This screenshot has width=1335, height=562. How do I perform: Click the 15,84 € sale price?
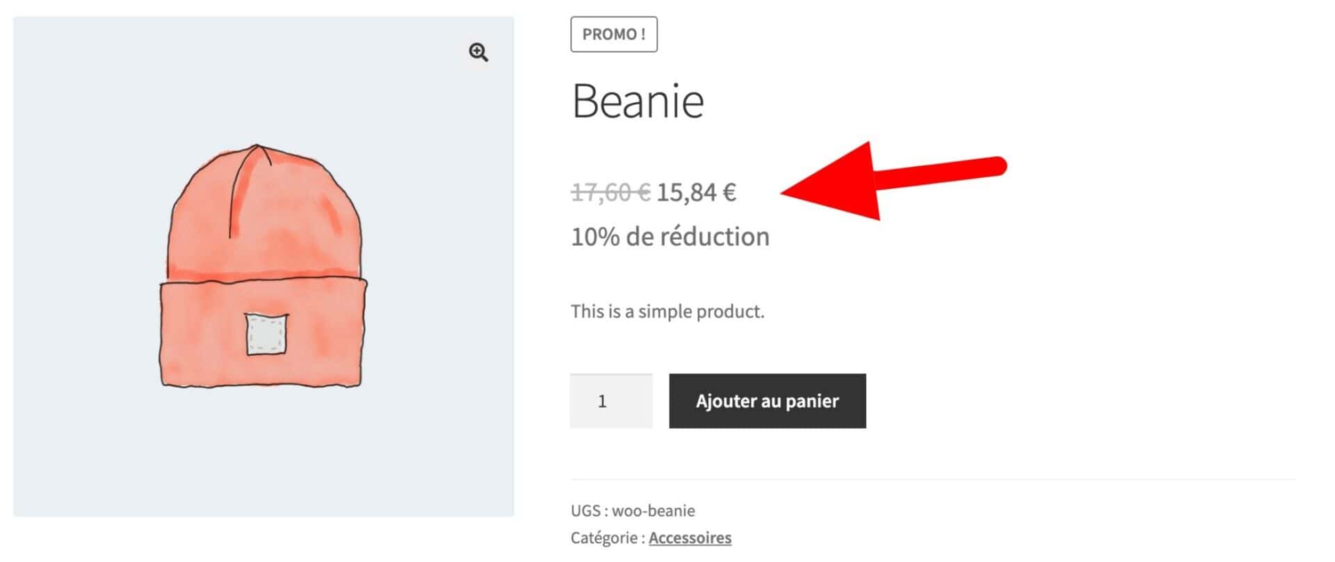click(x=695, y=192)
